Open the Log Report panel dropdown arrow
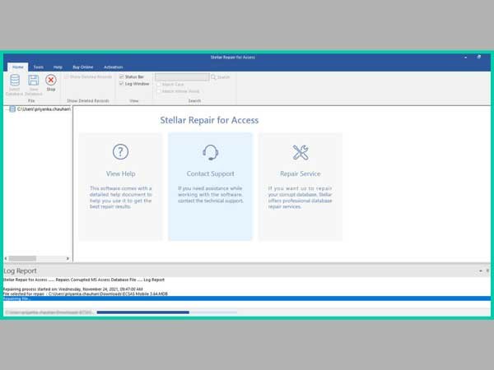Image resolution: width=494 pixels, height=370 pixels. (481, 271)
